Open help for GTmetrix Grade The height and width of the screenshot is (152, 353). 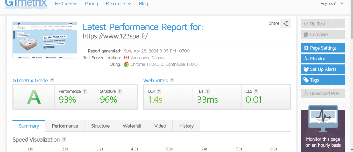pos(52,80)
